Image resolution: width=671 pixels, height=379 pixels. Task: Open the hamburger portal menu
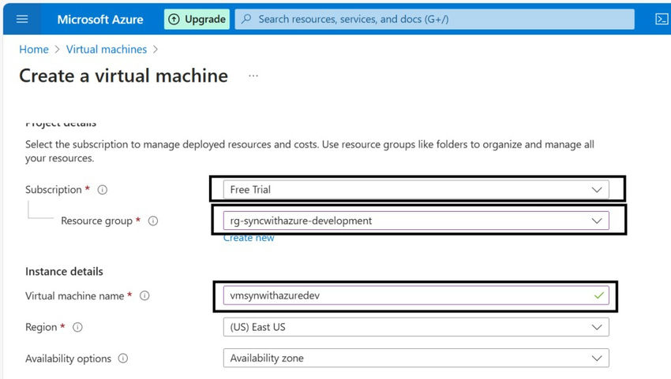[22, 19]
